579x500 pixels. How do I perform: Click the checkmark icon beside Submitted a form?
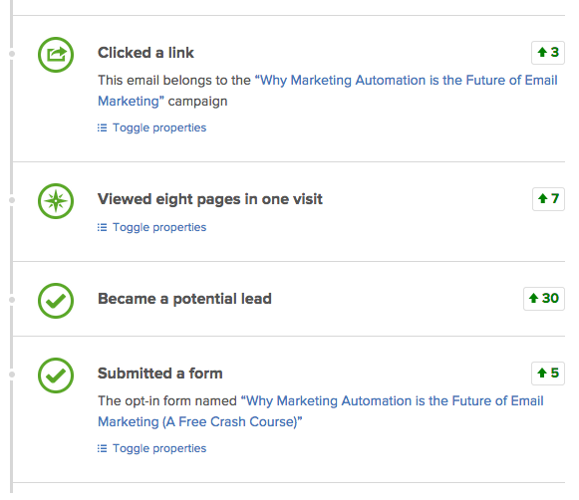tap(56, 375)
